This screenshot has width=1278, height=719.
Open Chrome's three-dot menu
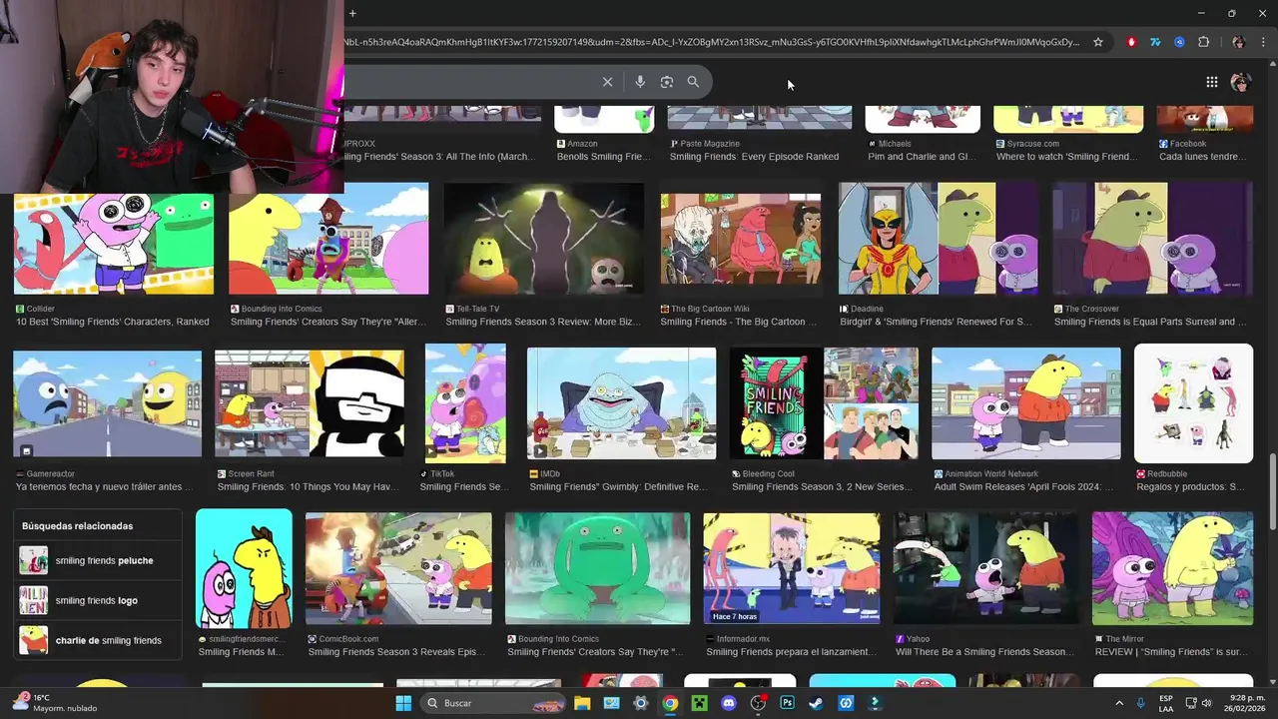pos(1263,42)
